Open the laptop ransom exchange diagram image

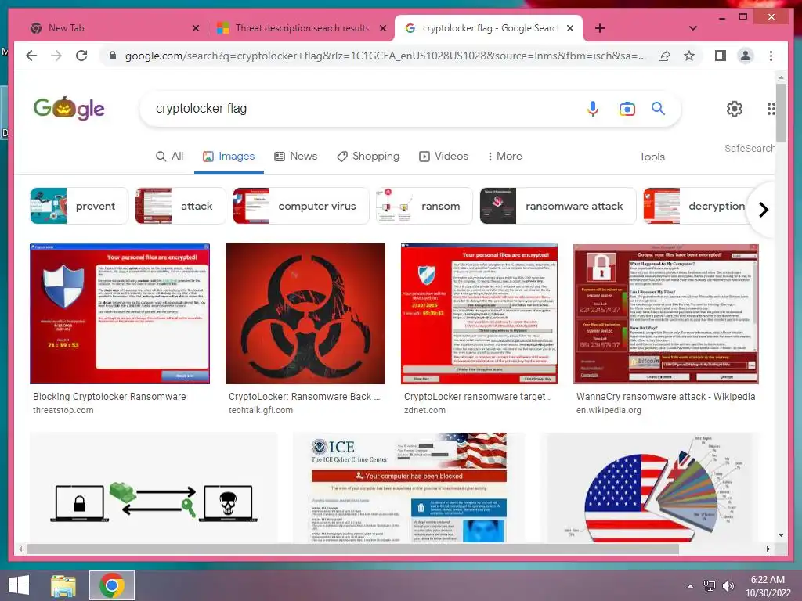(154, 488)
